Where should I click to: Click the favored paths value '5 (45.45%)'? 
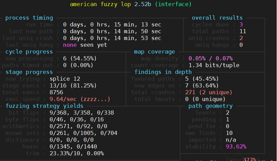click(x=202, y=79)
